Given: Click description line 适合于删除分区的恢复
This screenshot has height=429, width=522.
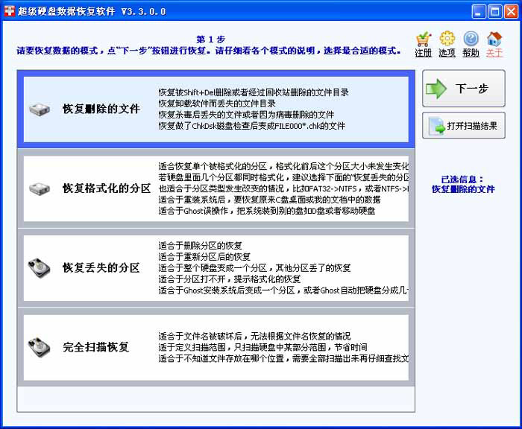Looking at the screenshot, I should click(200, 246).
